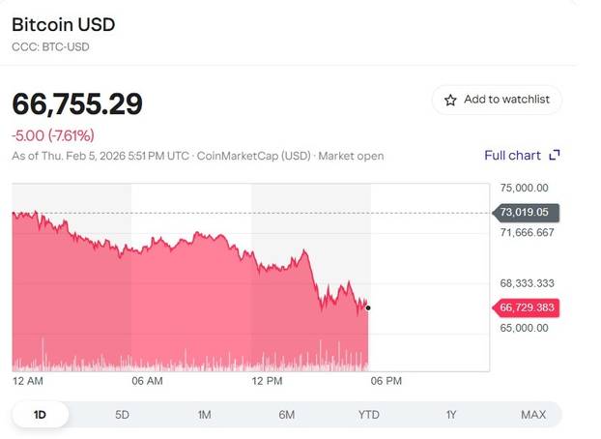Switch to the 5D range tab
This screenshot has height=439, width=601.
[122, 415]
